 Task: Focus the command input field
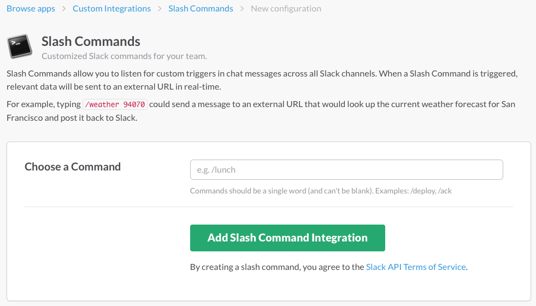tap(346, 170)
